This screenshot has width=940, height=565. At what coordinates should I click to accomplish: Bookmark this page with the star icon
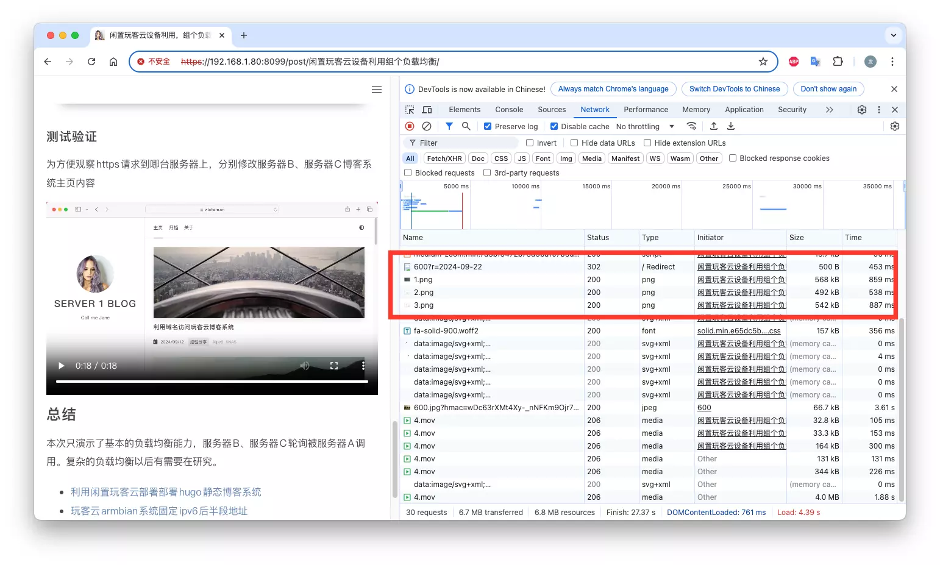point(763,62)
